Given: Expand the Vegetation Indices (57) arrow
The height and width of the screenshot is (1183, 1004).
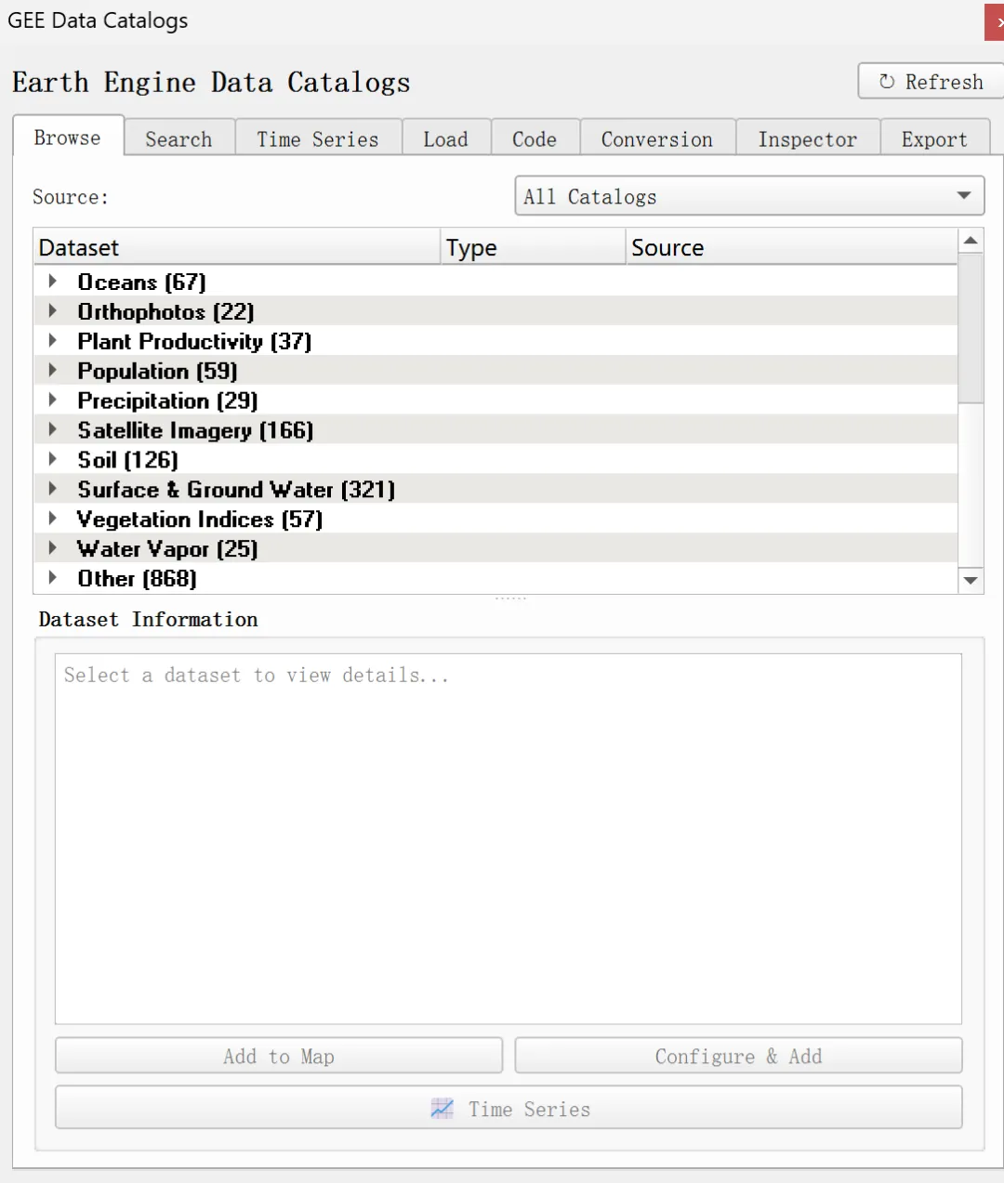Looking at the screenshot, I should coord(53,519).
